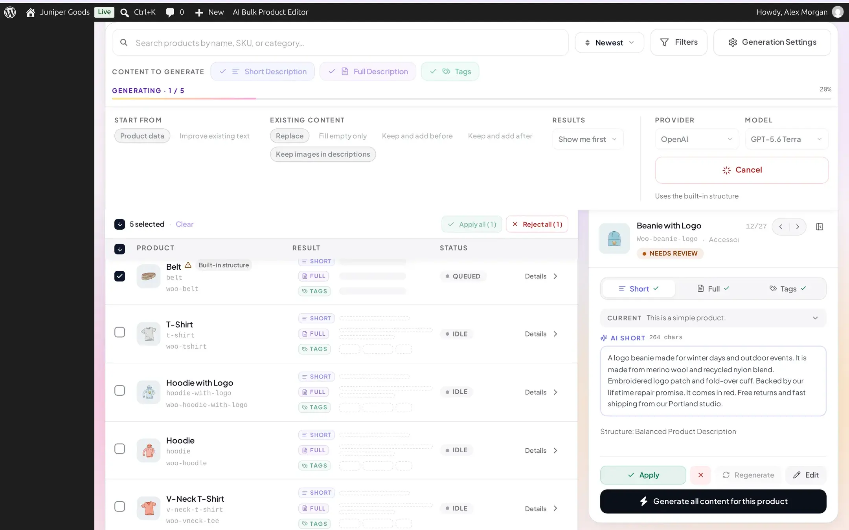Go to previous product arrow

[x=781, y=227]
